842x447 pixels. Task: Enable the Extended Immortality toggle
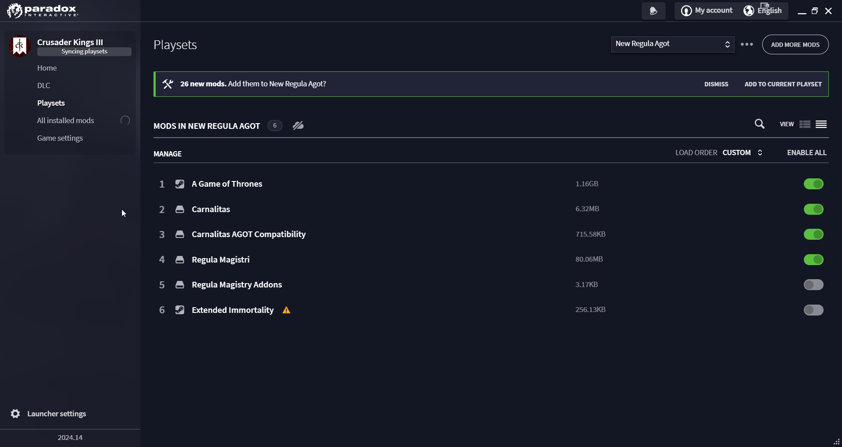click(x=813, y=310)
